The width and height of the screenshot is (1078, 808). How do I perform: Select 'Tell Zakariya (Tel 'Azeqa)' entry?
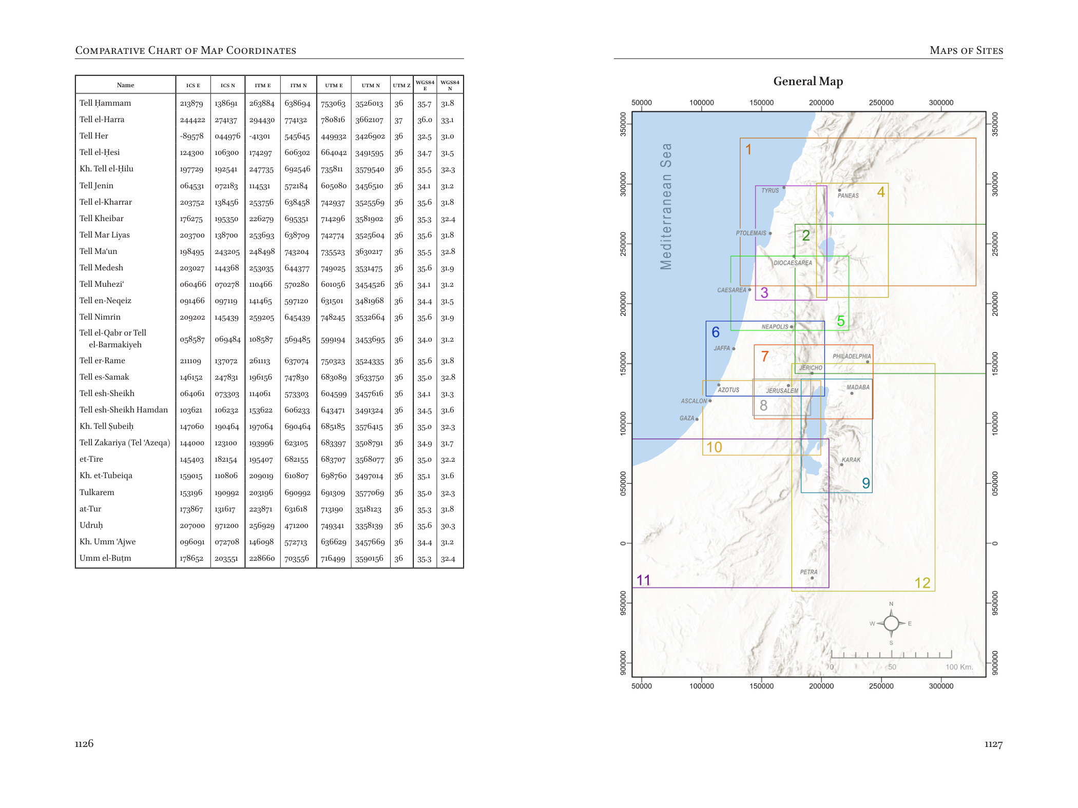(x=125, y=443)
